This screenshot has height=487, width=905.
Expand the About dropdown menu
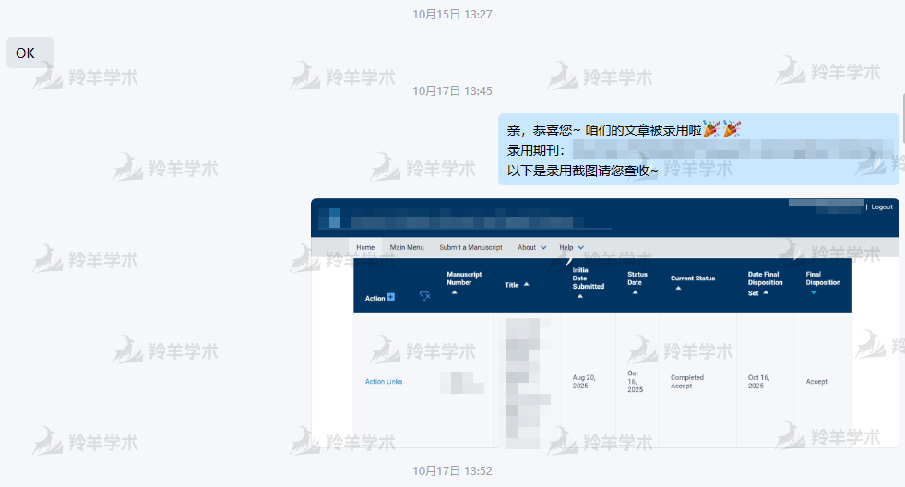[x=542, y=247]
